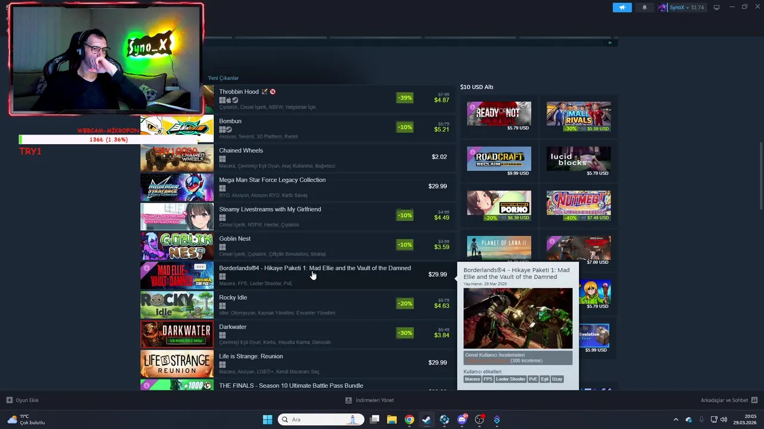
Task: Click the Macera tag in Borderlands tooltip
Action: click(x=472, y=379)
